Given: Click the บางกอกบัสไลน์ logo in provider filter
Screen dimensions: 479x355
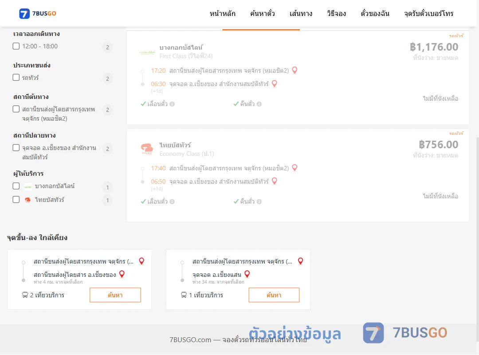Looking at the screenshot, I should [x=28, y=186].
